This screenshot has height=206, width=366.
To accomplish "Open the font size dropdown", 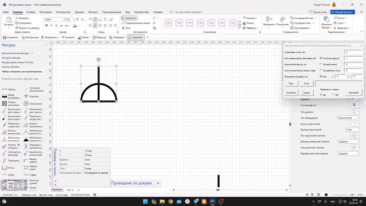I will [x=73, y=19].
